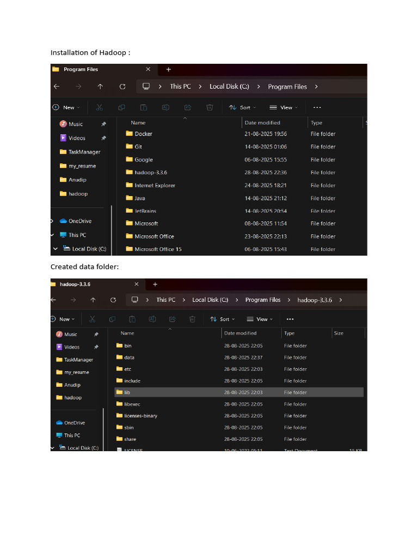Screen dimensions: 418x558
Task: Open View dropdown in hadoop-3.3.6 window
Action: tap(260, 319)
